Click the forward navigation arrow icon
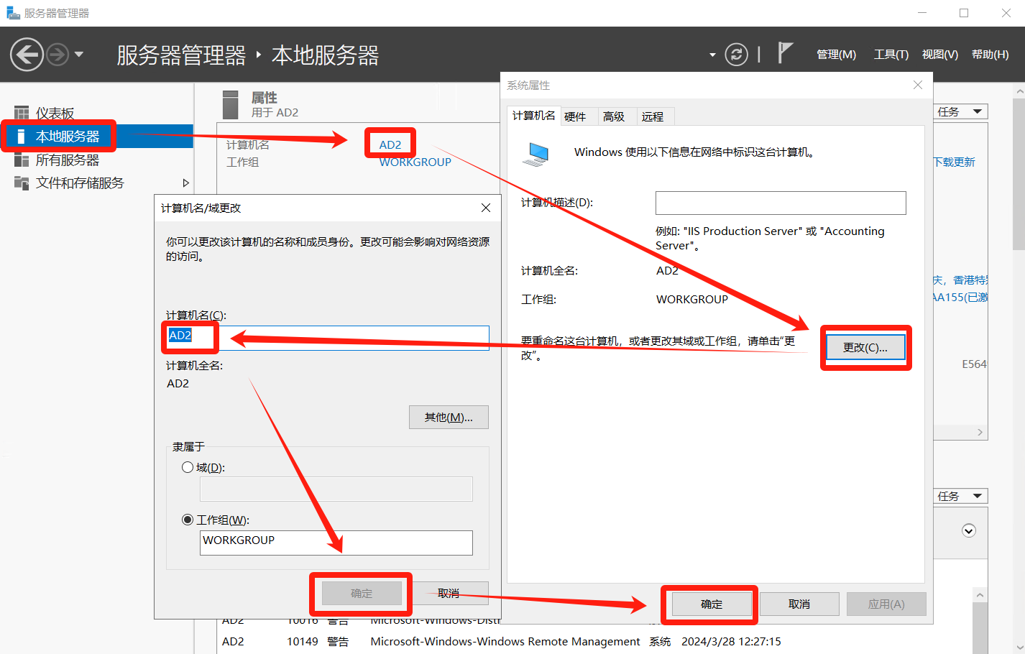Image resolution: width=1025 pixels, height=654 pixels. pos(58,55)
